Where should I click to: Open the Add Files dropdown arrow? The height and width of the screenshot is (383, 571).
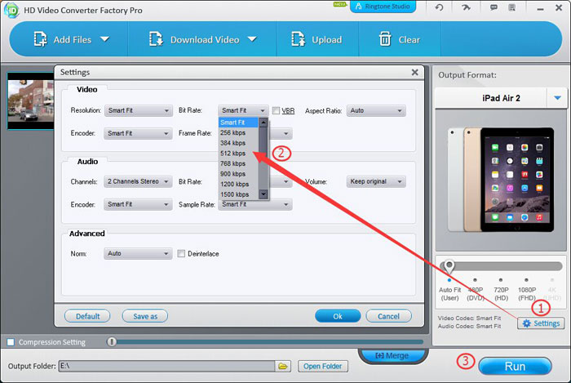pyautogui.click(x=105, y=39)
